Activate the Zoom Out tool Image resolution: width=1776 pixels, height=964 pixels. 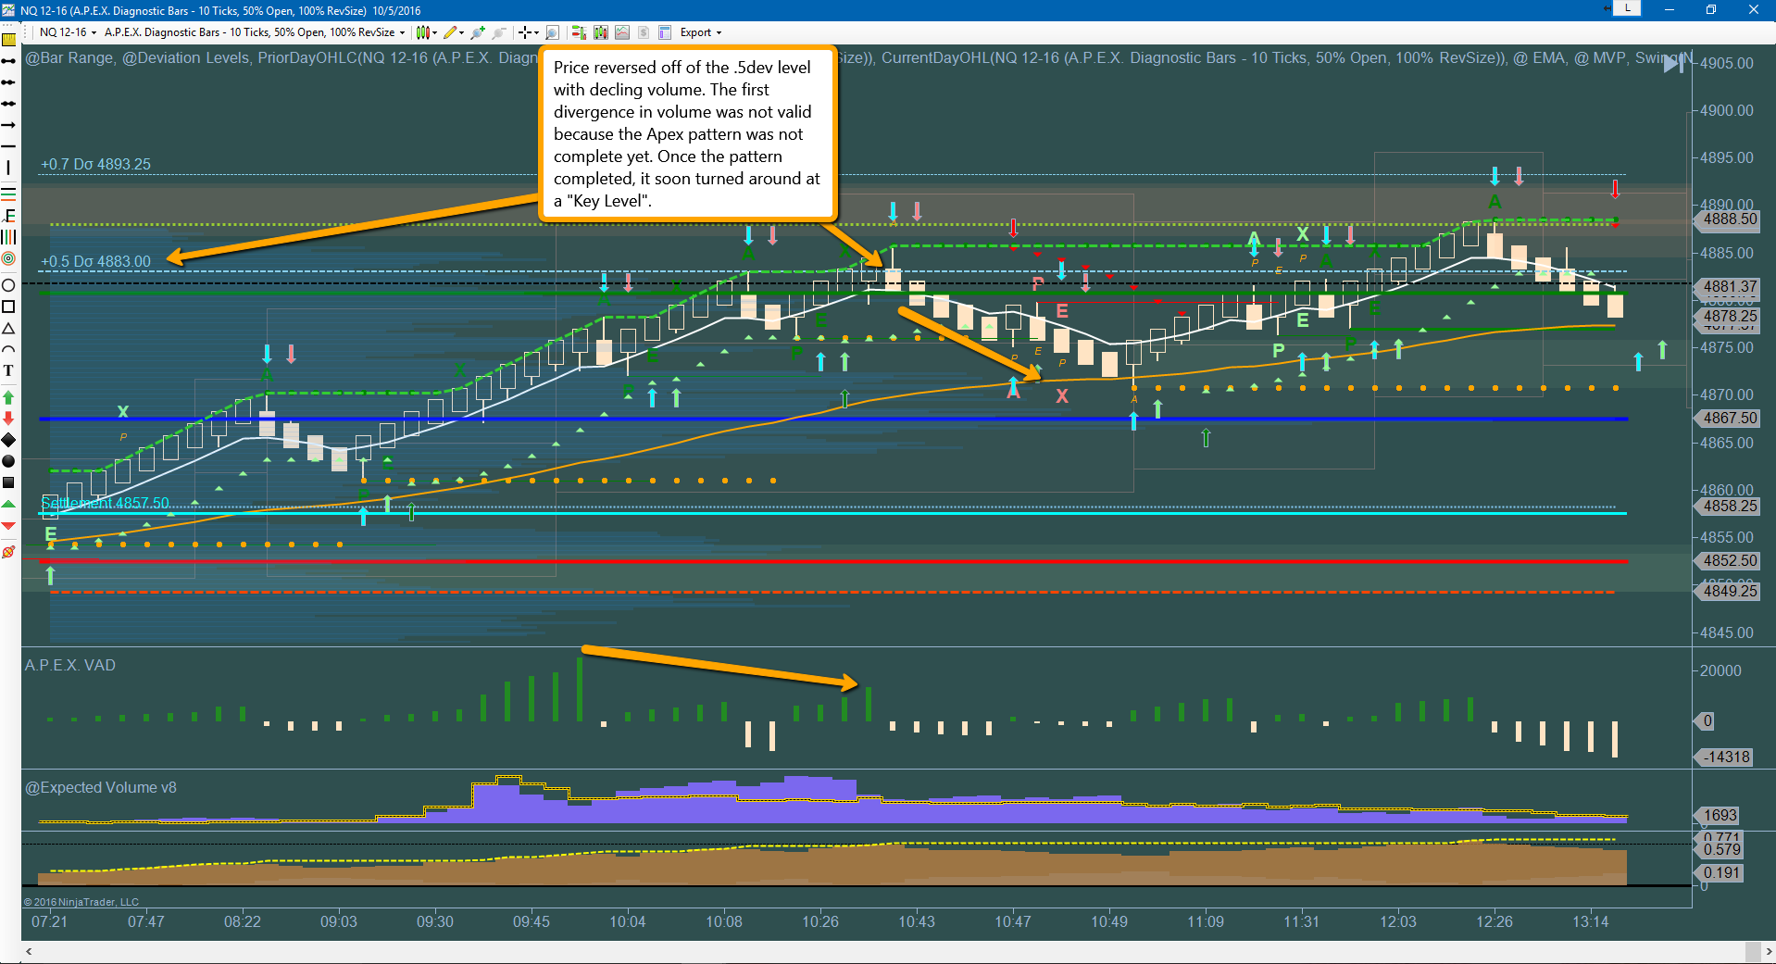coord(499,32)
